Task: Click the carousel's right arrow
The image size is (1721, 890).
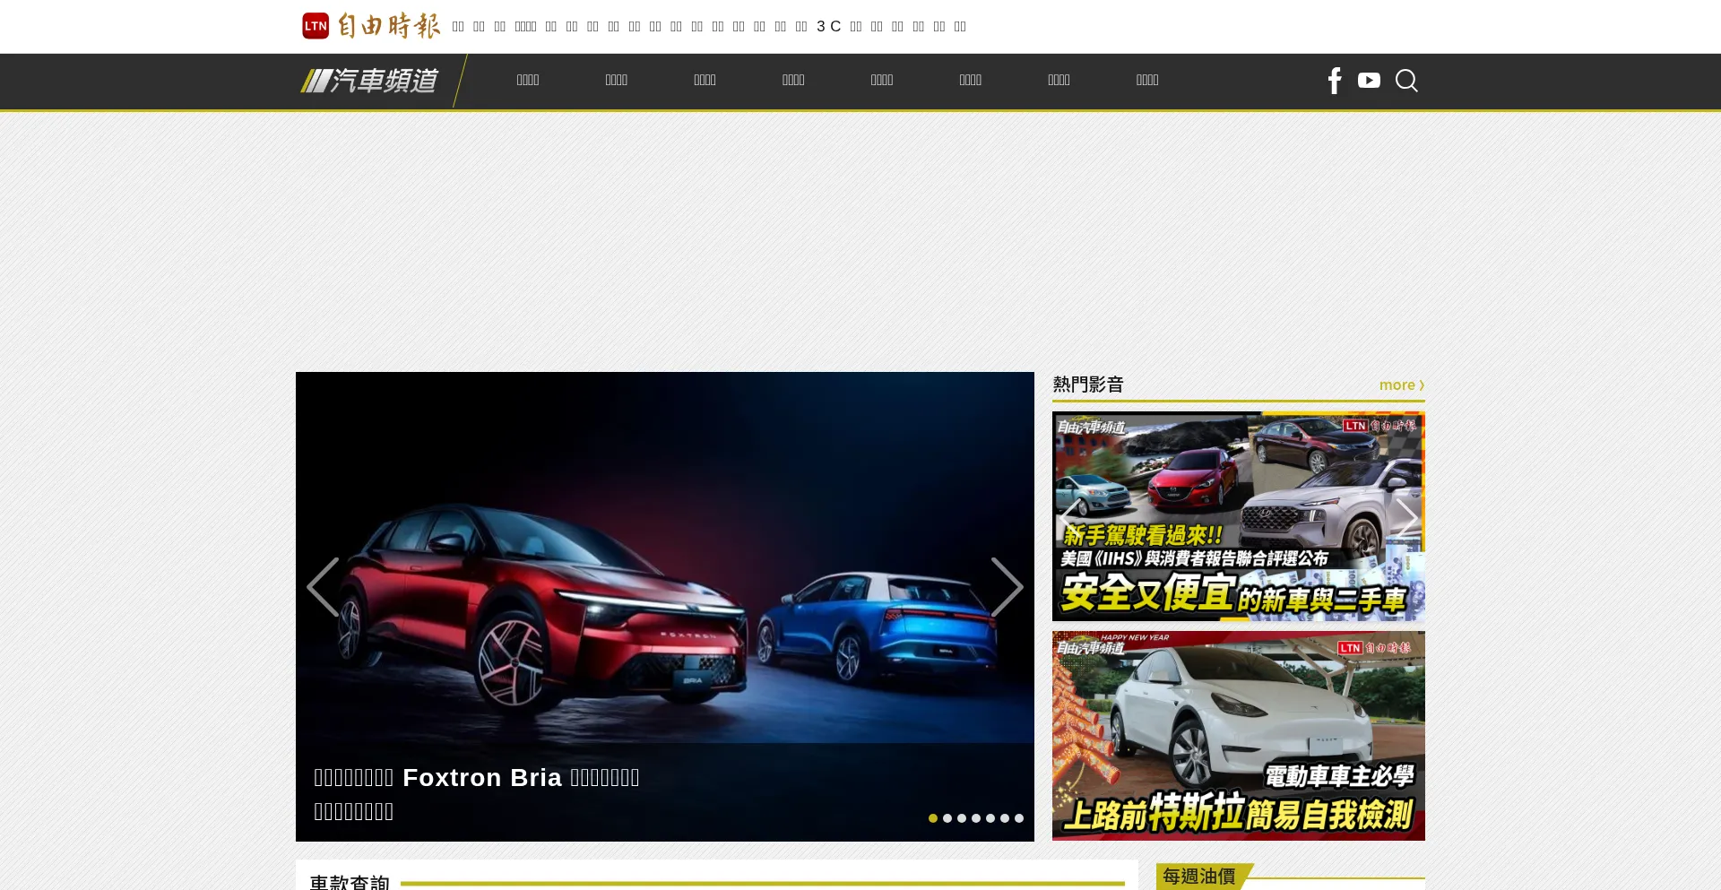Action: [x=1008, y=586]
